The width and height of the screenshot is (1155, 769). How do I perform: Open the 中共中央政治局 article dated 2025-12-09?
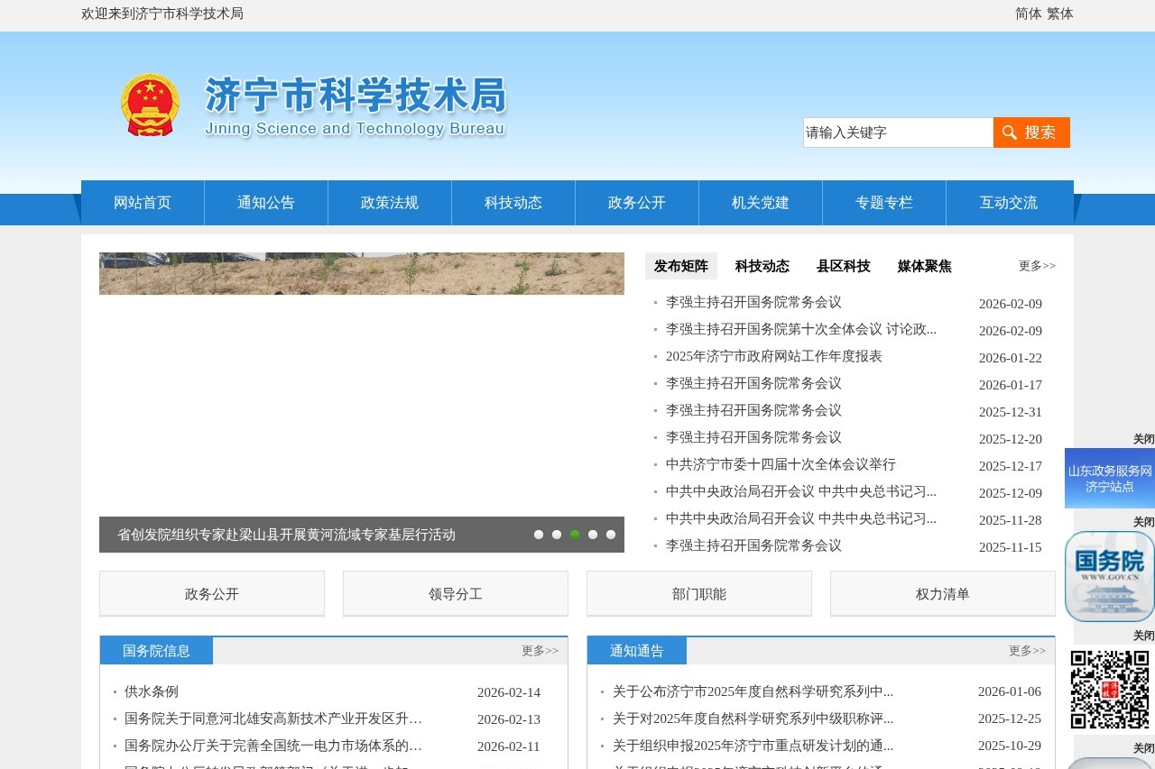[x=801, y=491]
